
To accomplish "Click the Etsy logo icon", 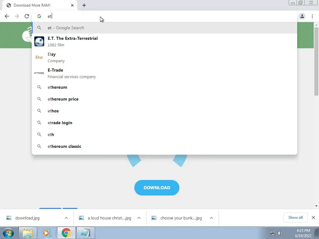I will point(39,57).
